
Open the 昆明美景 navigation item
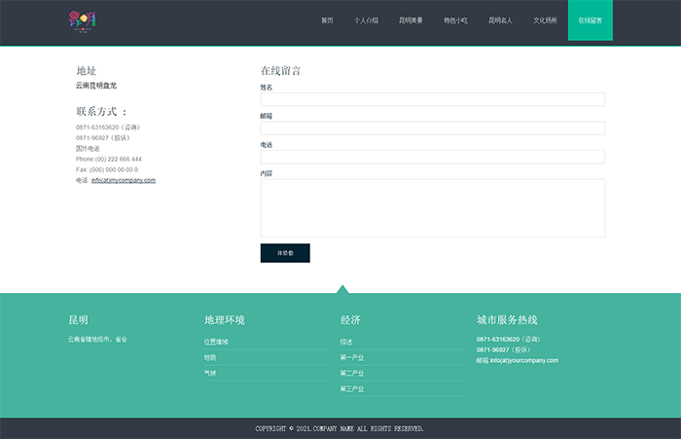point(411,20)
